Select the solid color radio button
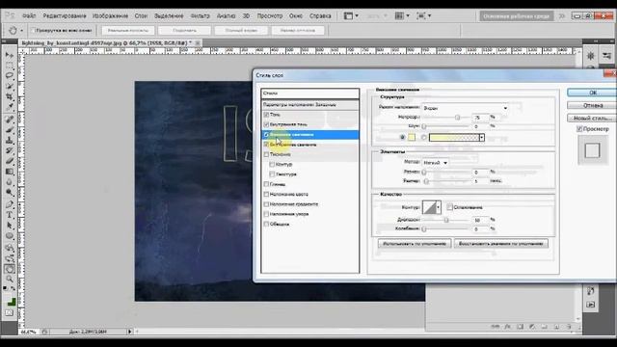Image resolution: width=617 pixels, height=347 pixels. [x=402, y=137]
